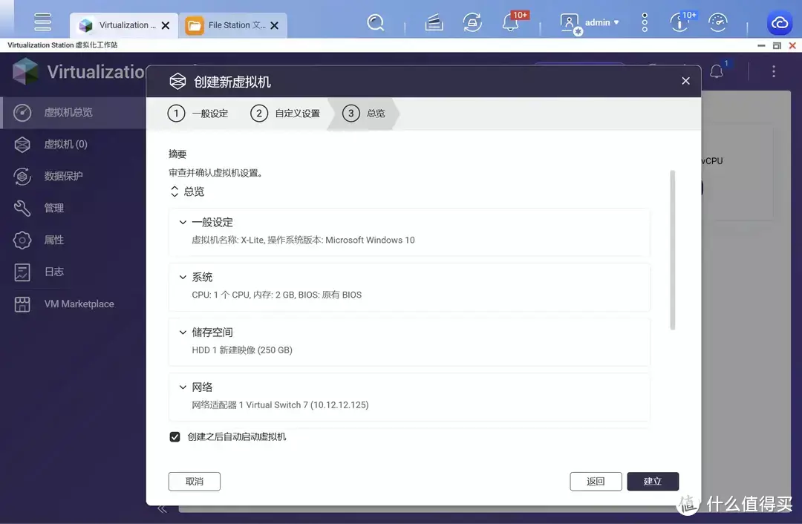Image resolution: width=802 pixels, height=524 pixels.
Task: Click the 虚拟机 layered cube sidebar icon
Action: click(x=22, y=145)
